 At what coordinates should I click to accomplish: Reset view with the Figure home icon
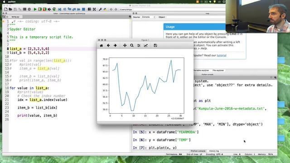[x=101, y=45]
